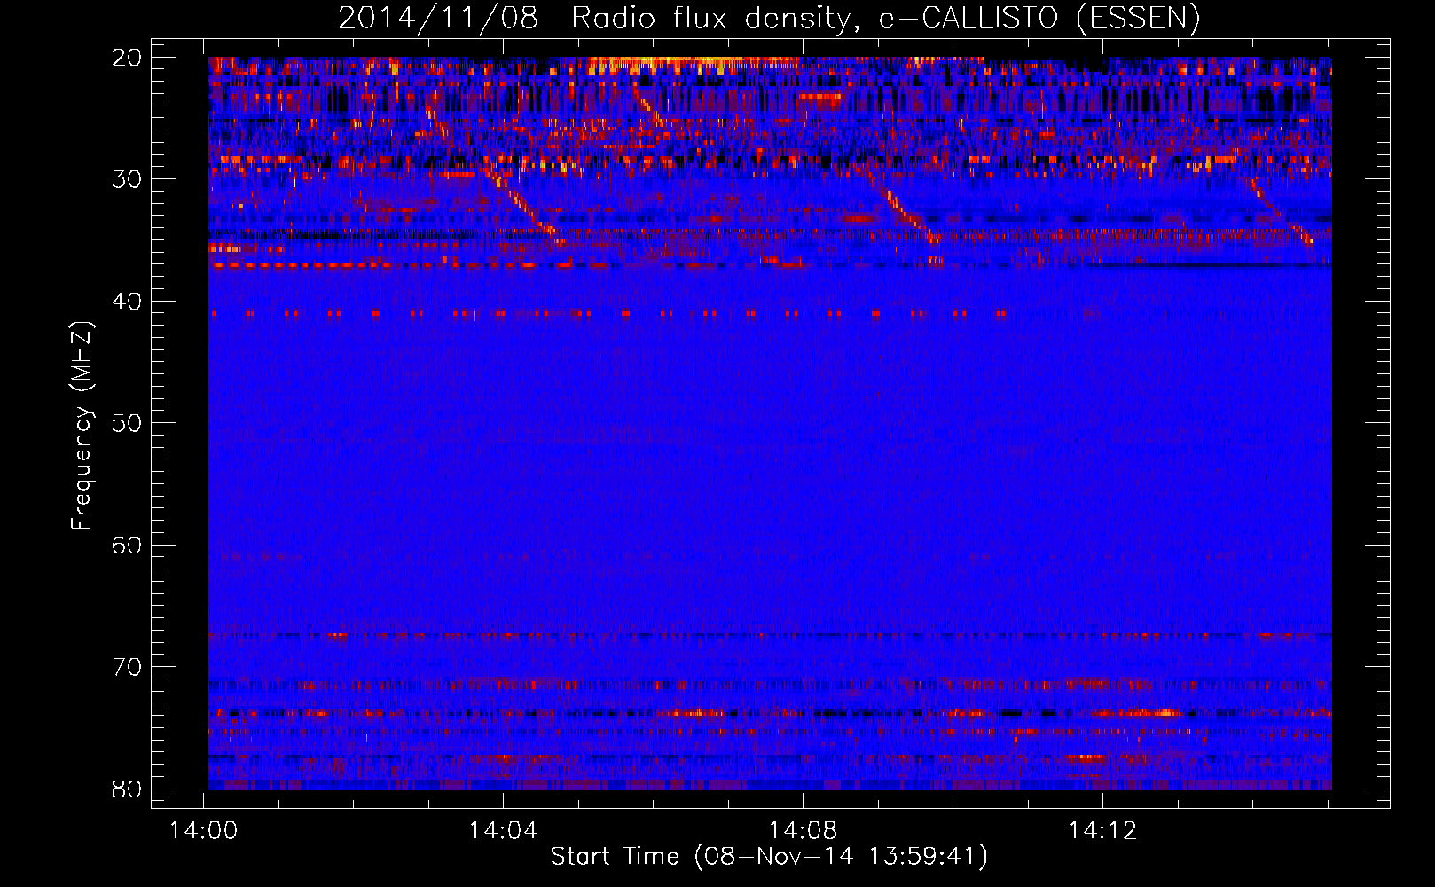Click the 40 MHz frequency tick label
1435x887 pixels.
coord(128,302)
